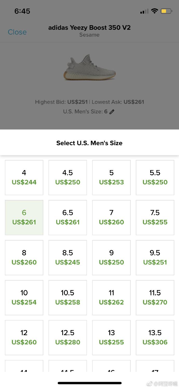This screenshot has height=388, width=179.
Task: Tap the Close link
Action: (x=17, y=32)
